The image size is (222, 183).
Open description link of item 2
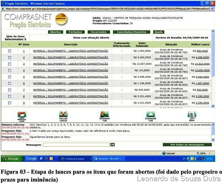coord(70,57)
